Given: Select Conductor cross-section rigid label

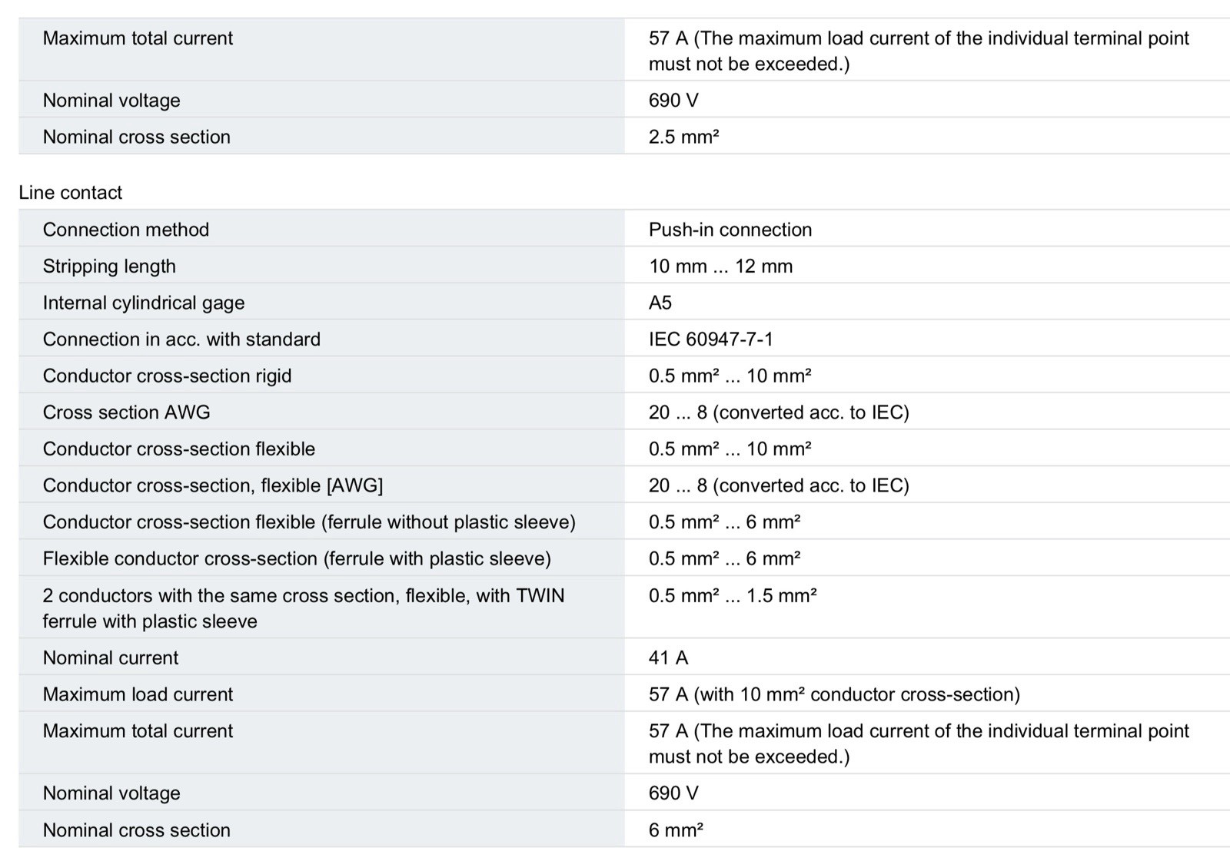Looking at the screenshot, I should 168,376.
